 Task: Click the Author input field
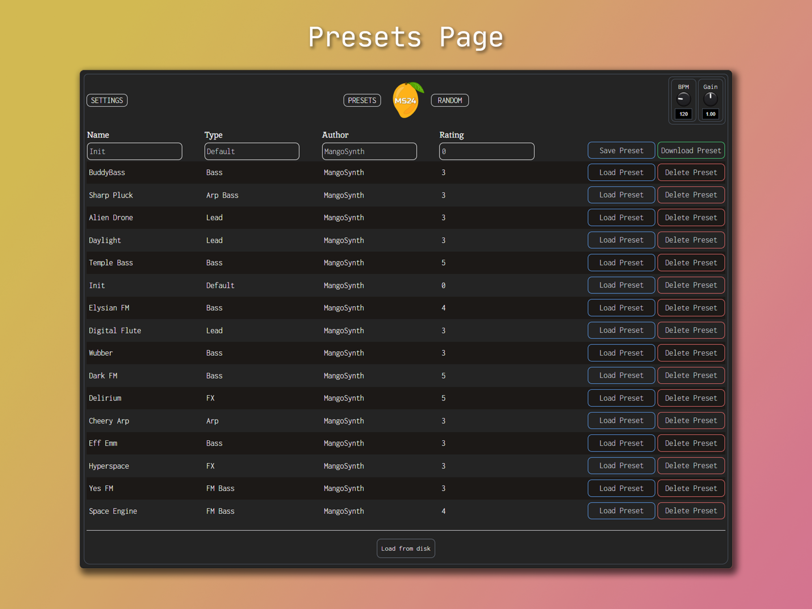[369, 151]
